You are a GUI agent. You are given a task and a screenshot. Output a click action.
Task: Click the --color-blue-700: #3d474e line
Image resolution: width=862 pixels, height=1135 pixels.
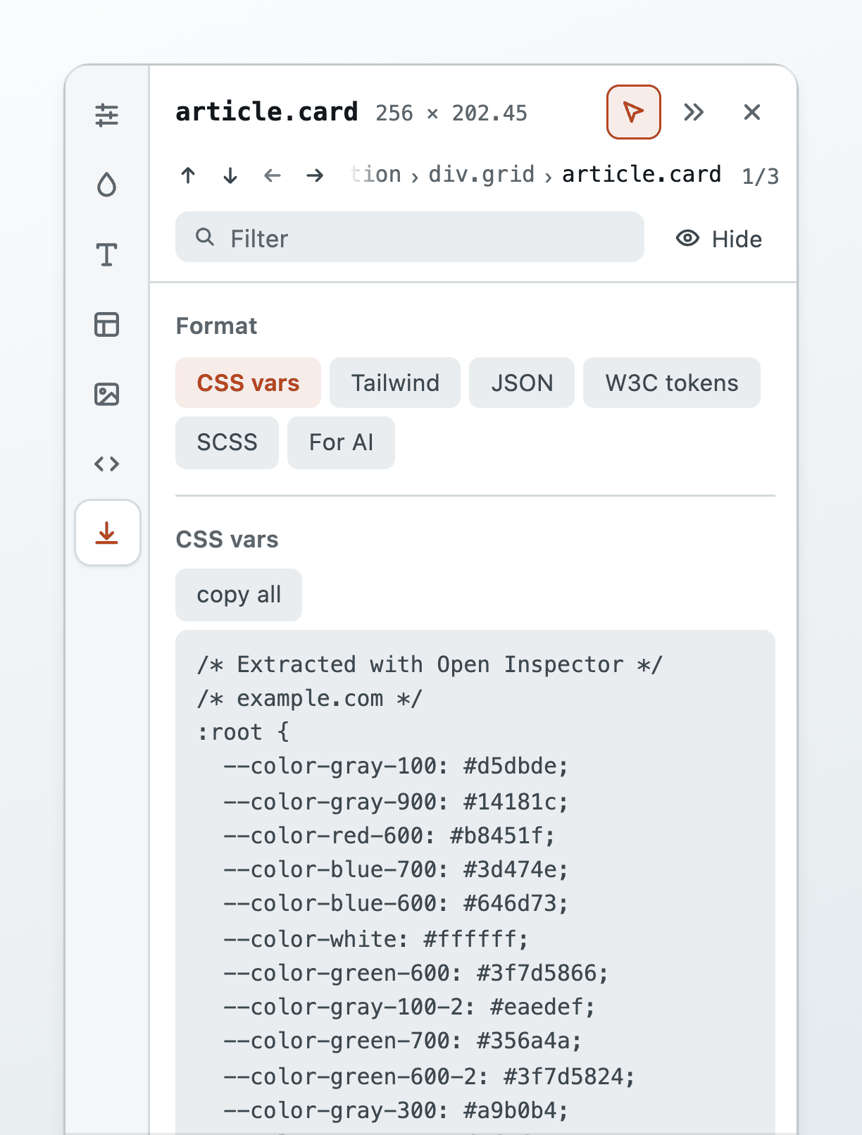pyautogui.click(x=396, y=869)
